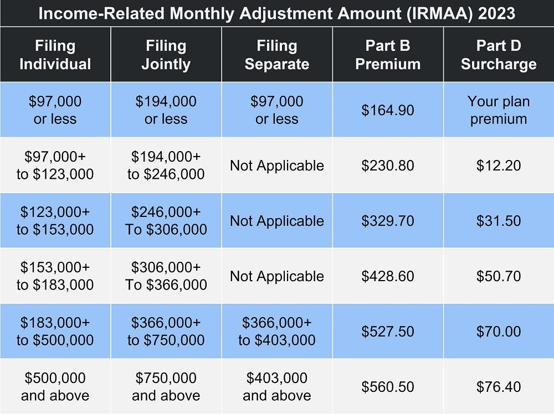Select the Part D Surcharge header

pos(499,55)
